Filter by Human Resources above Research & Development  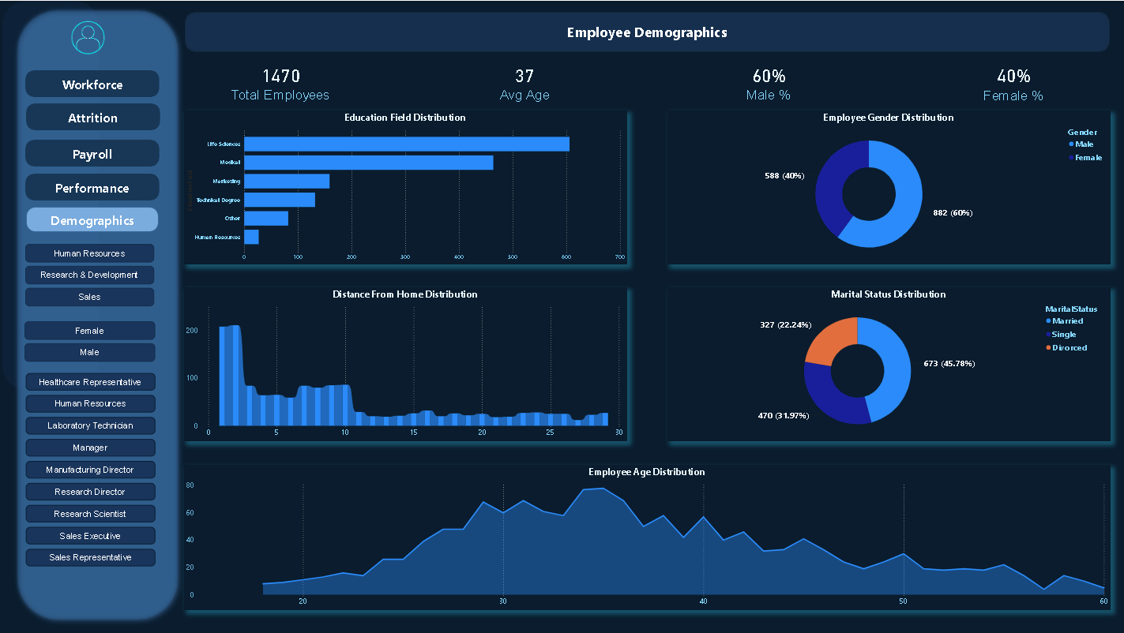click(x=89, y=253)
